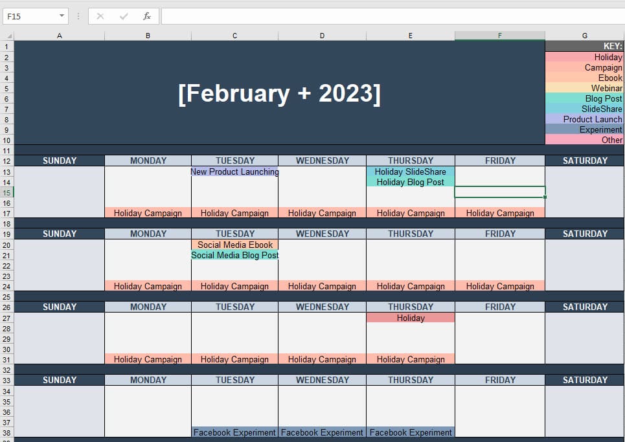Viewport: 625px width, 442px height.
Task: Select column G header
Action: [x=585, y=36]
